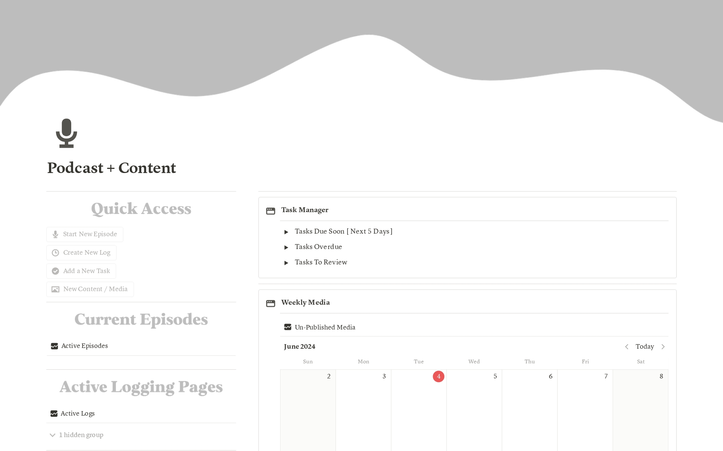The height and width of the screenshot is (451, 723).
Task: Click the Weekly Media window icon
Action: click(270, 303)
